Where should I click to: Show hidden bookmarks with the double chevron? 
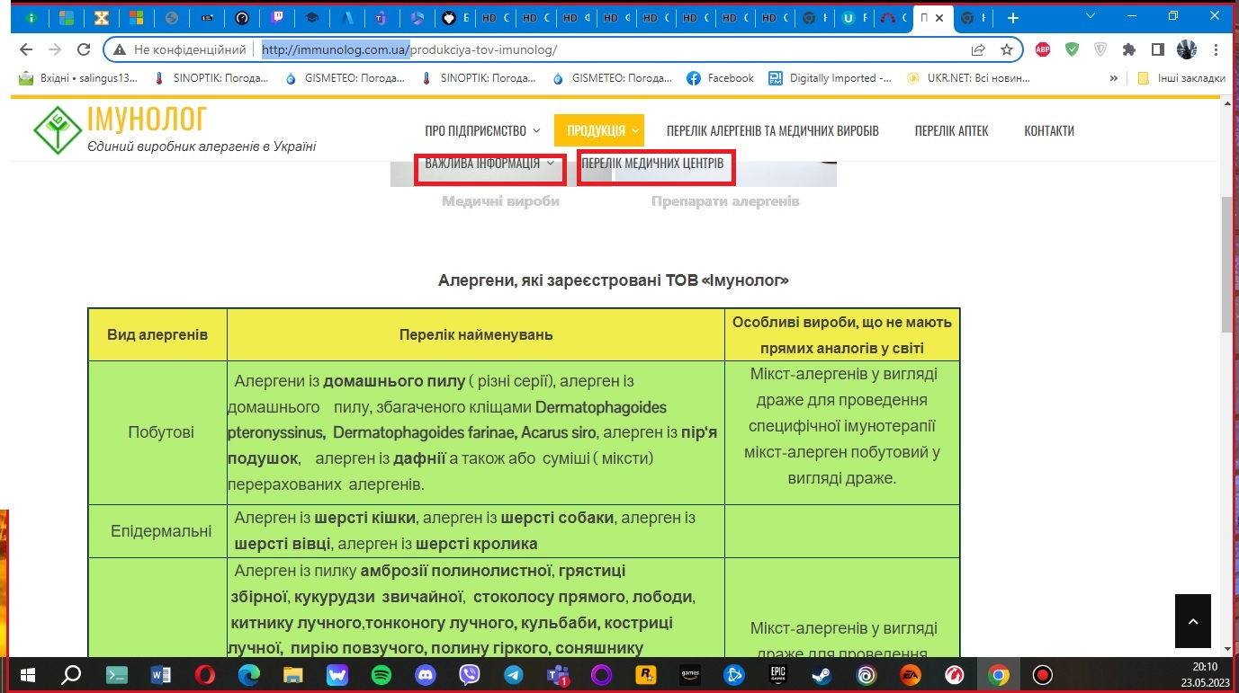pyautogui.click(x=1116, y=78)
